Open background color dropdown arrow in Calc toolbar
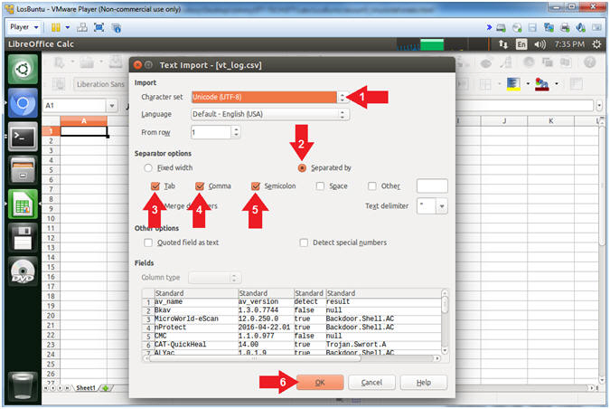The width and height of the screenshot is (610, 409). pos(528,84)
